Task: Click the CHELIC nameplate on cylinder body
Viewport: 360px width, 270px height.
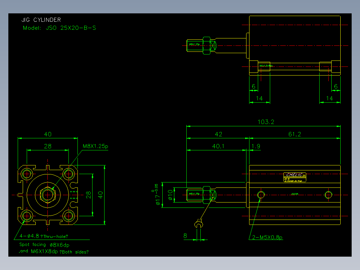Action: 295,177
